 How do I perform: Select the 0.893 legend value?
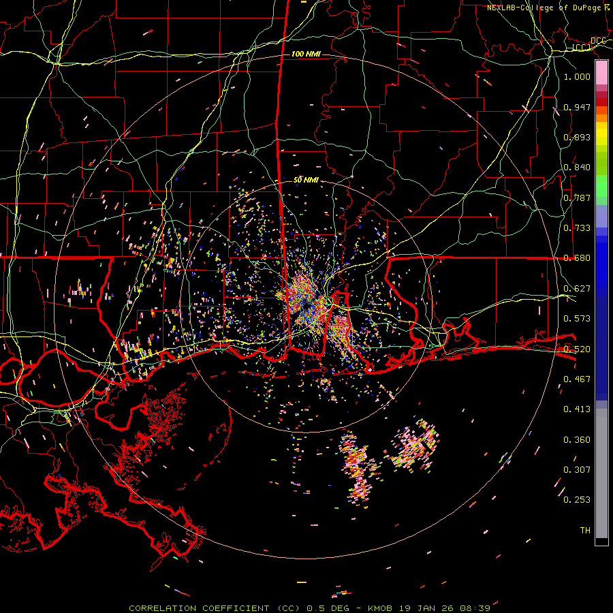577,137
